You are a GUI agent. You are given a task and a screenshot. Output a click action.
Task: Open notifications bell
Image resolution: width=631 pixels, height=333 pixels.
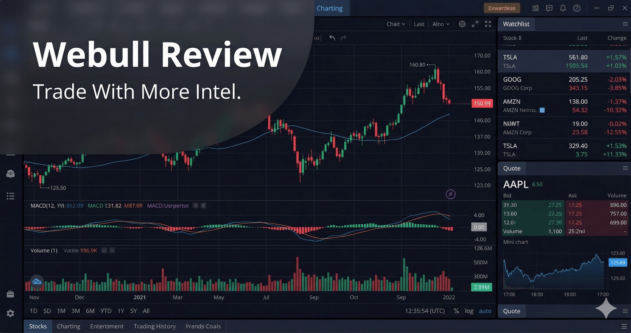pyautogui.click(x=563, y=8)
